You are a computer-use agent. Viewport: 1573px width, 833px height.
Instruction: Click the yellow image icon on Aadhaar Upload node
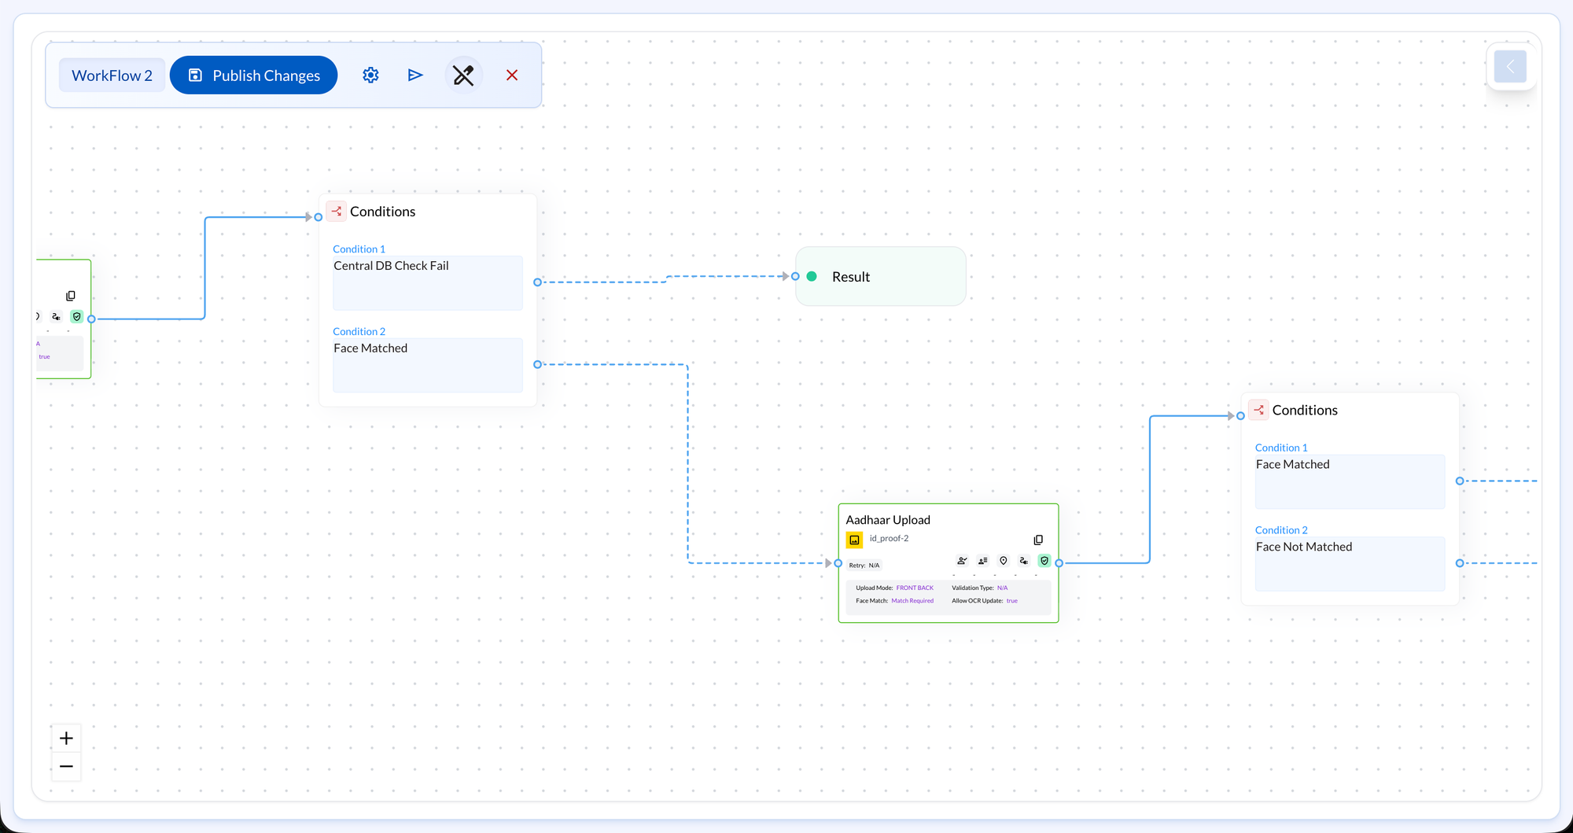[854, 540]
